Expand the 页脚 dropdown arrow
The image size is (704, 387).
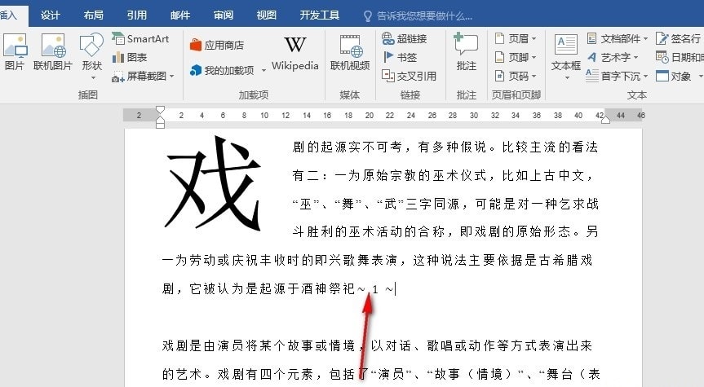(534, 57)
